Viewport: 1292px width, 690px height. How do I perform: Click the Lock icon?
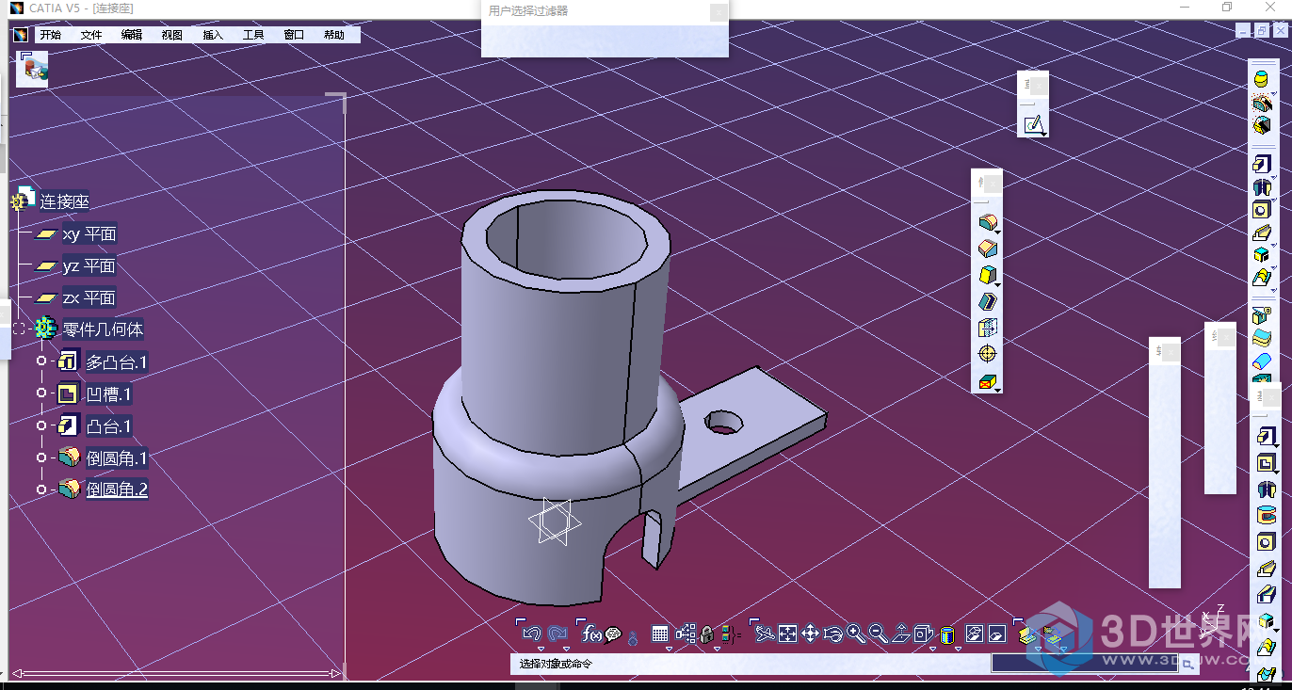pos(706,634)
